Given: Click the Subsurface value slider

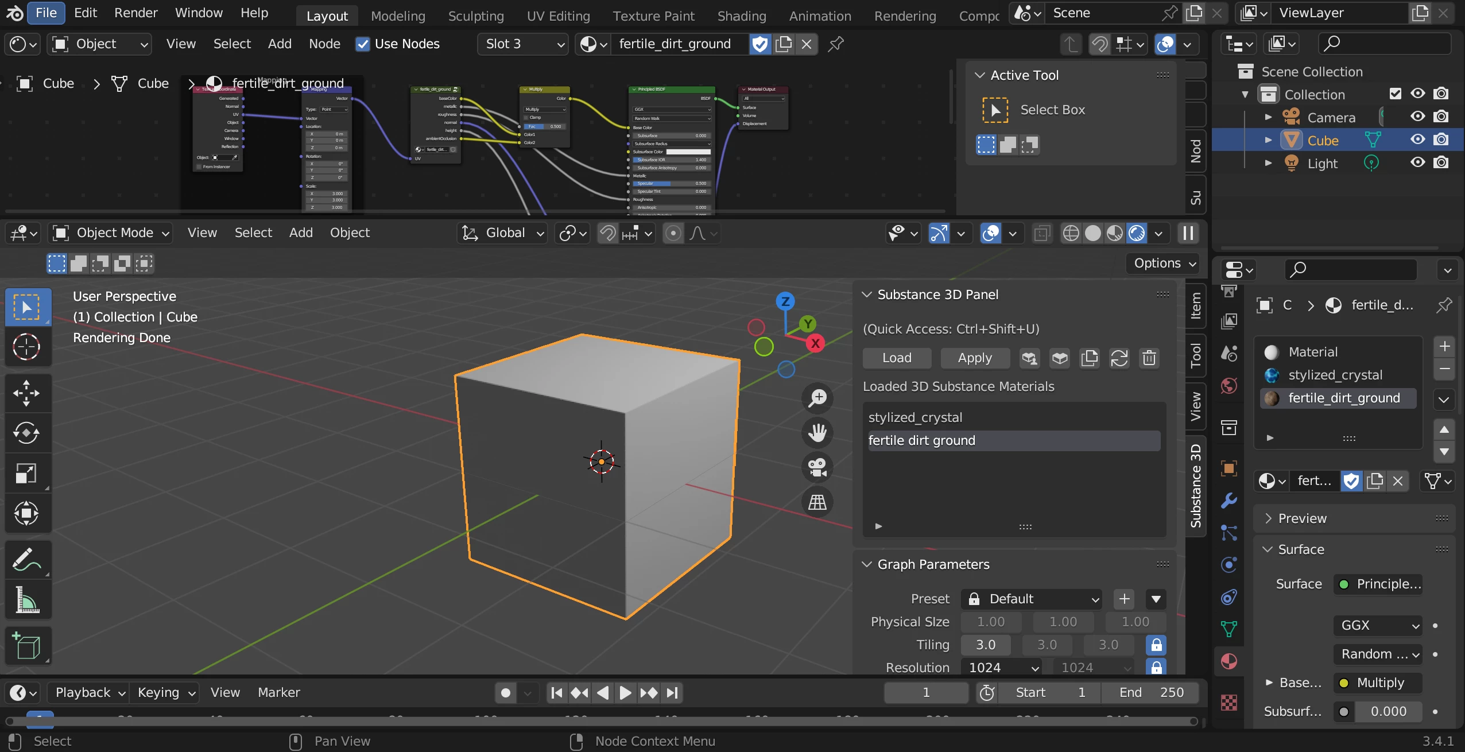Looking at the screenshot, I should (x=1388, y=711).
